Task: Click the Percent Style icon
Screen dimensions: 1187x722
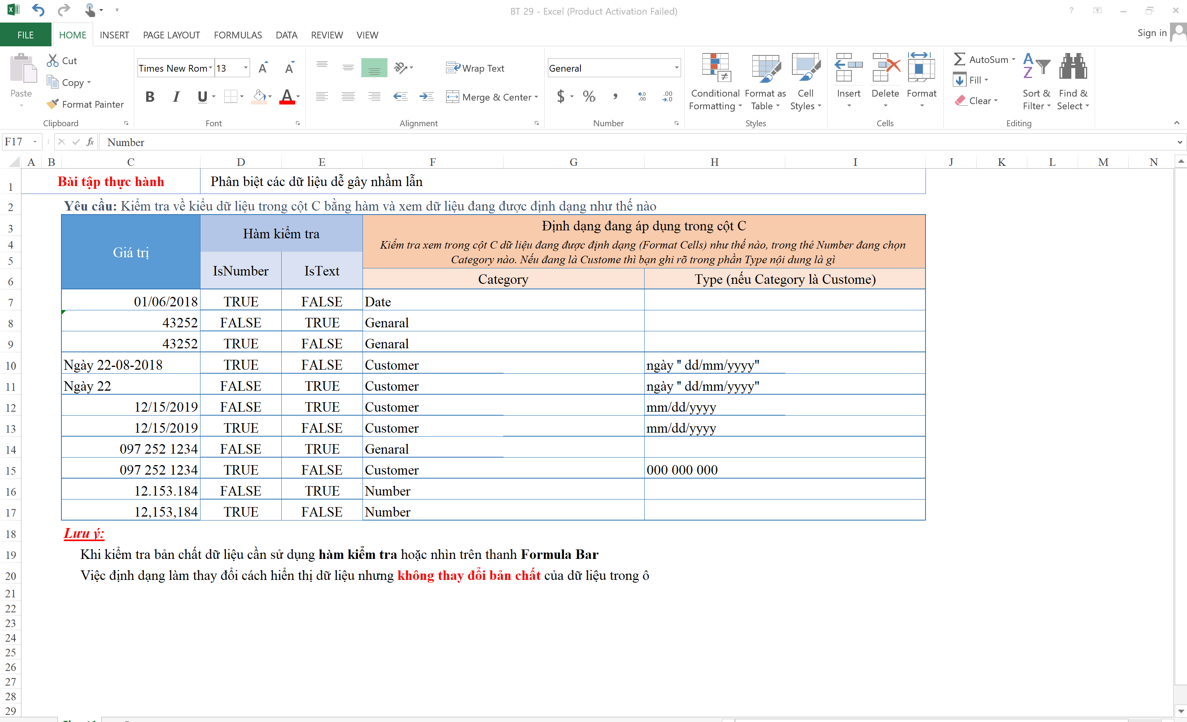Action: tap(589, 97)
